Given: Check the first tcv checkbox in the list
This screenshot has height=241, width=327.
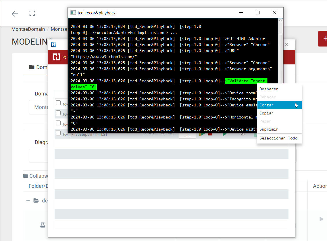Looking at the screenshot, I should [x=58, y=103].
